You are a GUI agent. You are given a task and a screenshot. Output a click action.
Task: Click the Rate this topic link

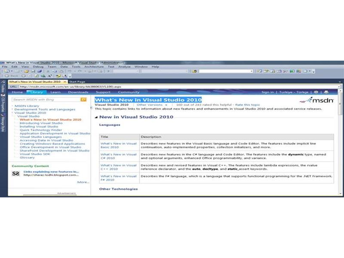pos(248,105)
